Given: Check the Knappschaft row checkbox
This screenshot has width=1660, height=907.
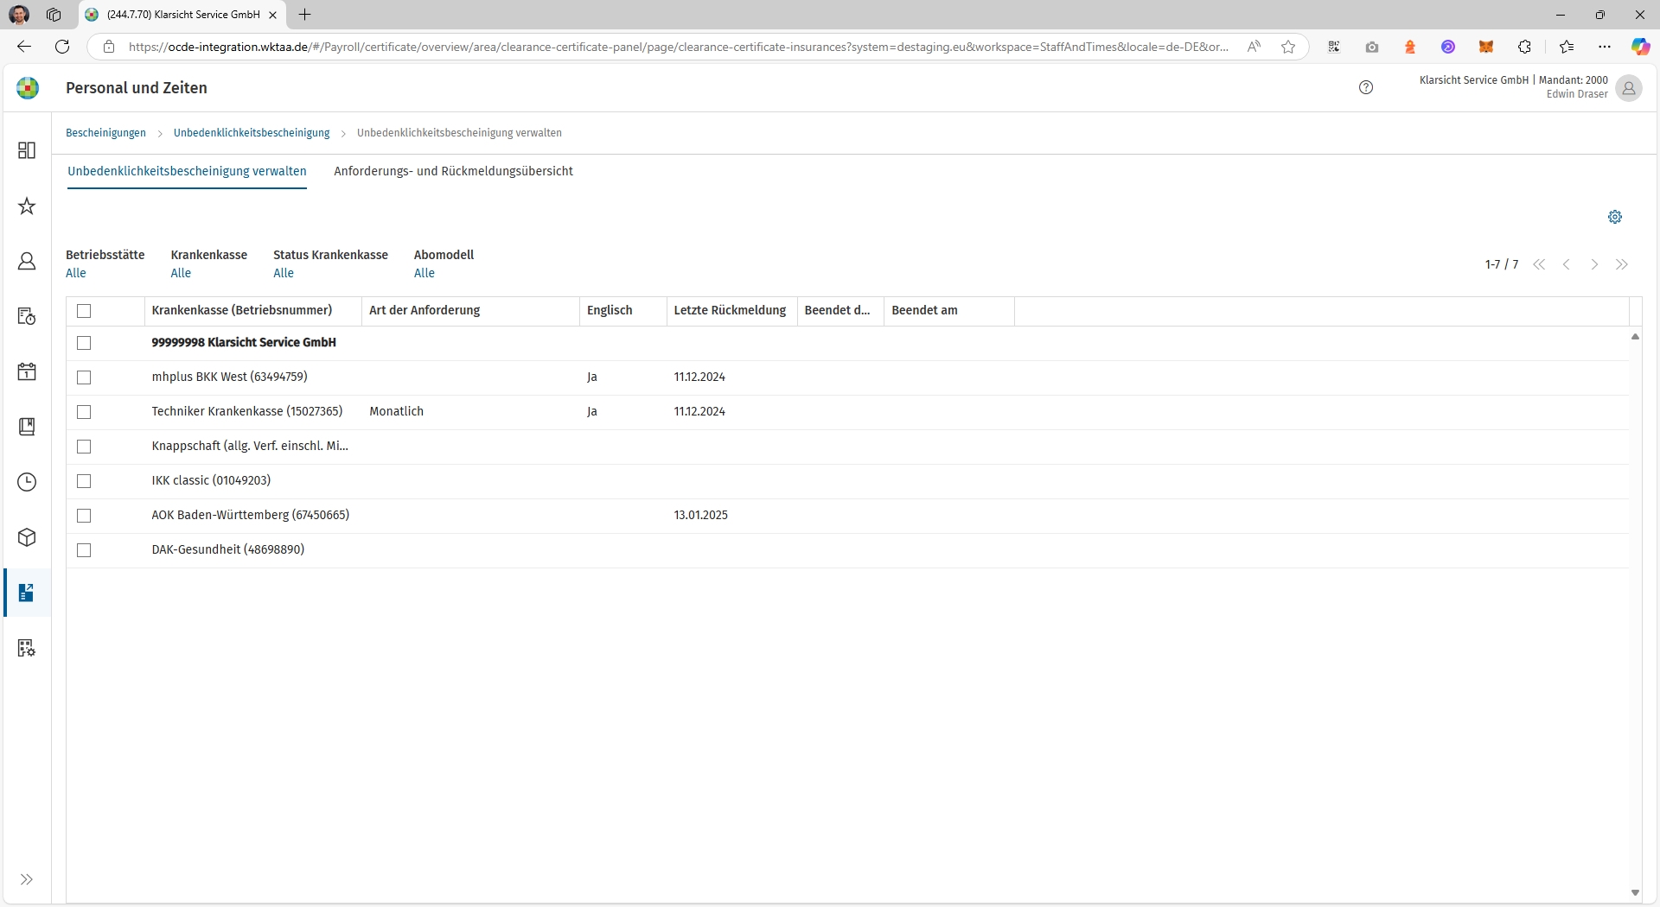Looking at the screenshot, I should pos(84,447).
